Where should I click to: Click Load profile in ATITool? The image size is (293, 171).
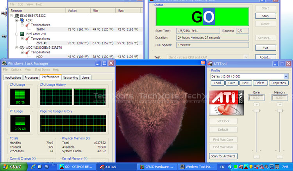217,83
